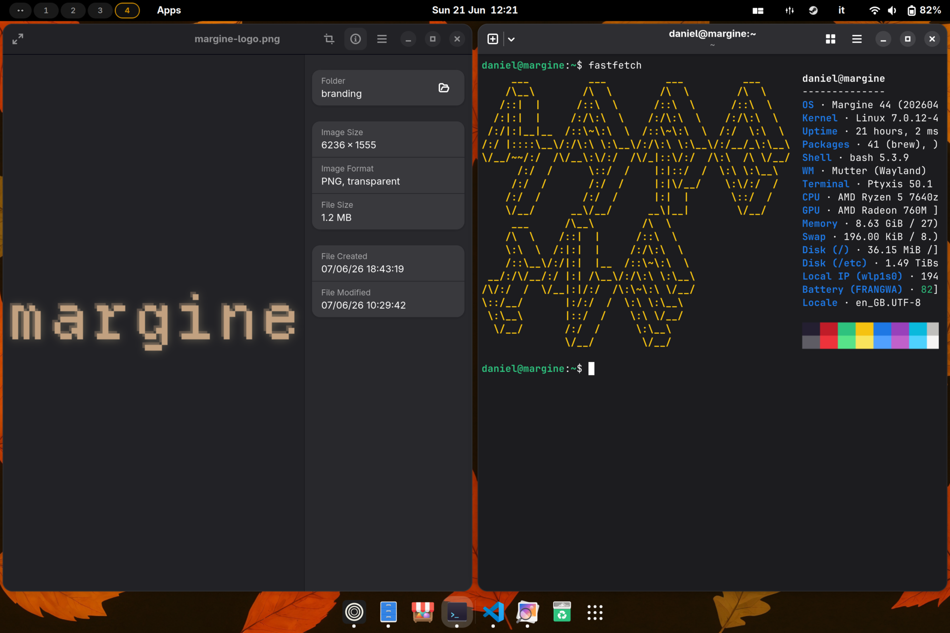Click the Image Format PNG, transparent row

point(388,176)
